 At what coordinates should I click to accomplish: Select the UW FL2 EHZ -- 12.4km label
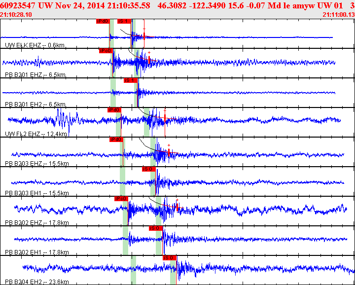(x=36, y=134)
